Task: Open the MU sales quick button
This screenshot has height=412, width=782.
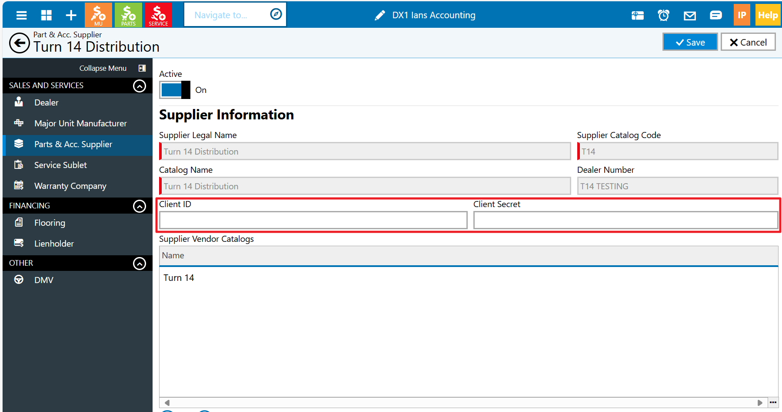Action: click(98, 15)
